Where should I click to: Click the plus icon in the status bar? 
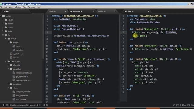(3, 105)
